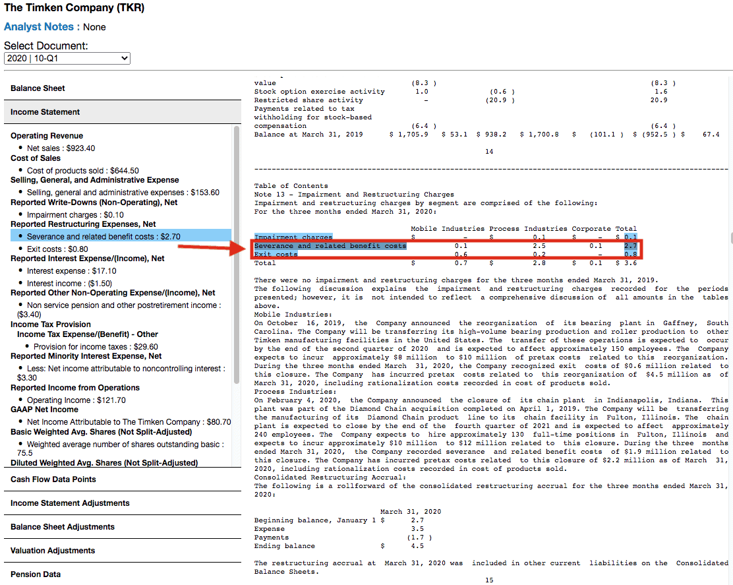Expand the Balance Sheet Adjustments section

[x=123, y=527]
